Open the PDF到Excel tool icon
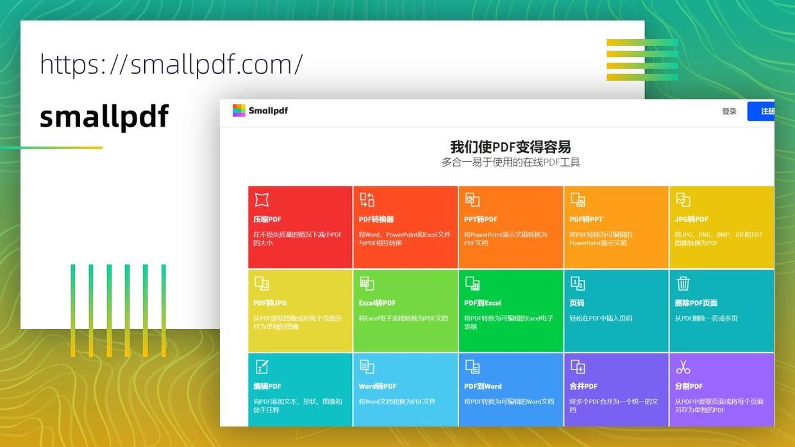This screenshot has width=795, height=447. [x=473, y=283]
